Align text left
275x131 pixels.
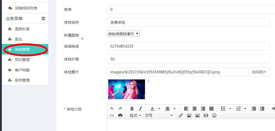click(186, 109)
